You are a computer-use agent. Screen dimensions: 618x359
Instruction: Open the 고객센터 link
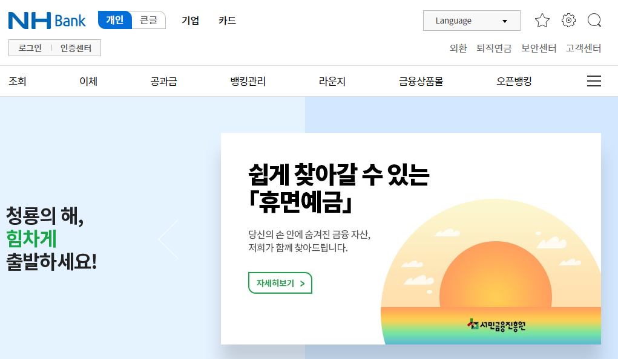583,48
